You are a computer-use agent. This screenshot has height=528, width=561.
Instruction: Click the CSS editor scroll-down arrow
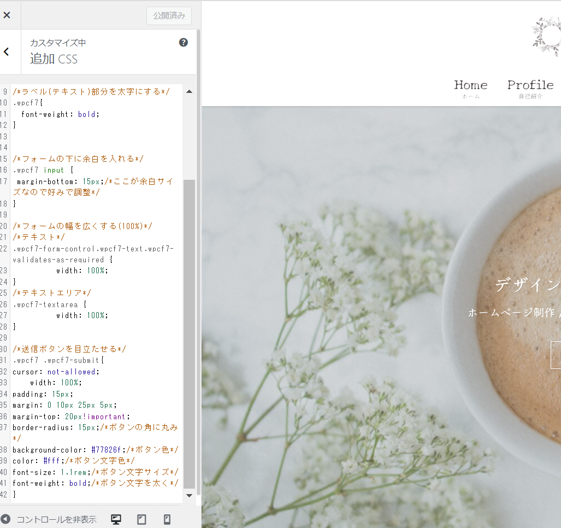click(188, 495)
